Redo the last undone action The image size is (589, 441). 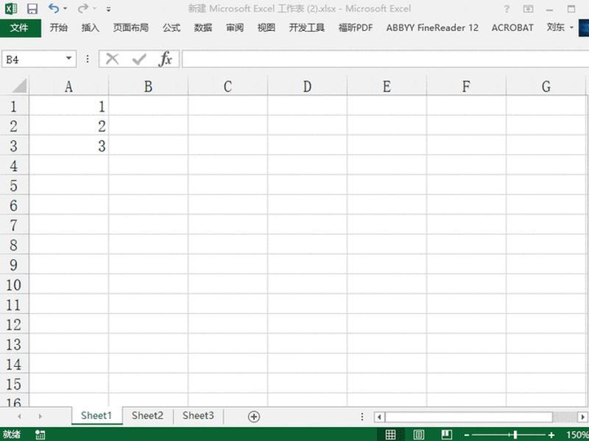(82, 8)
